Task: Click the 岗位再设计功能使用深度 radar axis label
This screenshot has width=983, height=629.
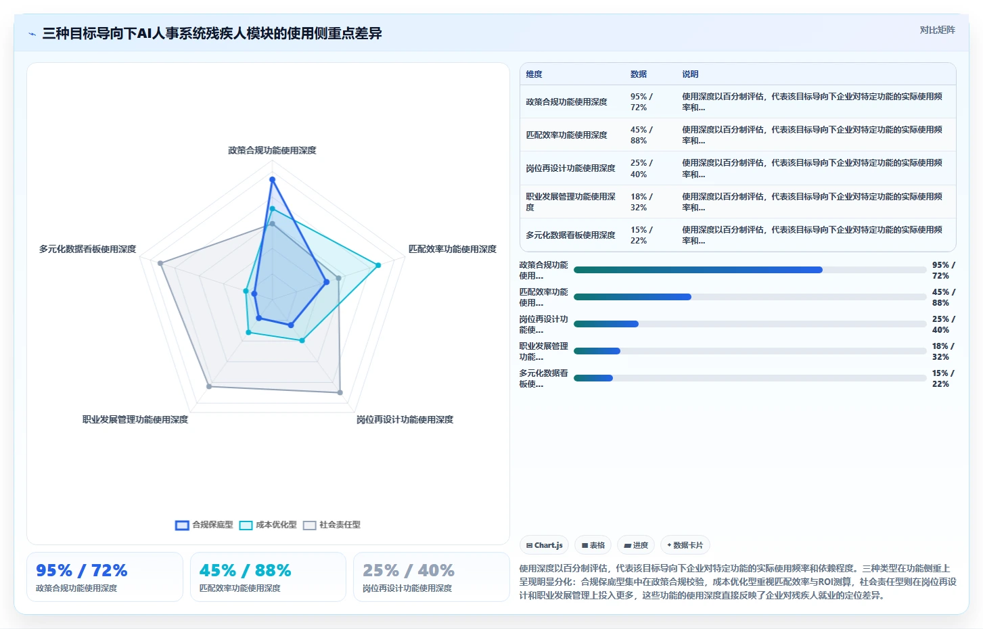Action: click(405, 419)
